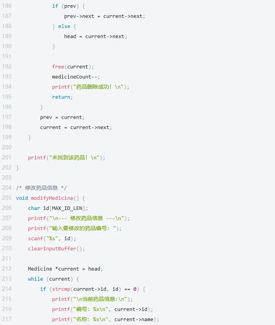275x325 pixels.
Task: Click 'prev->next = current->next;' code
Action: 105,16
